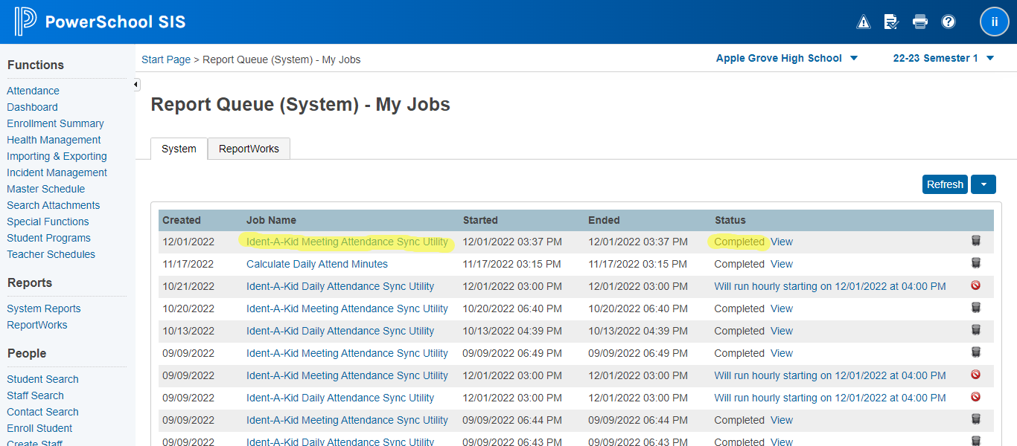This screenshot has height=446, width=1017.
Task: Delete the 12/01/2022 Meeting Attendance Sync job
Action: point(975,241)
